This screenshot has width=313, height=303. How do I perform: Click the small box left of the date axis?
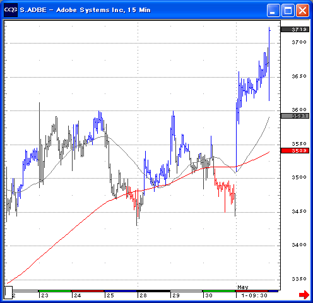8,292
